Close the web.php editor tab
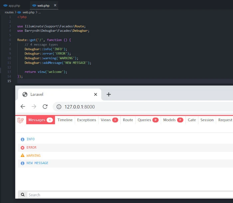This screenshot has height=203, width=233. pyautogui.click(x=55, y=5)
